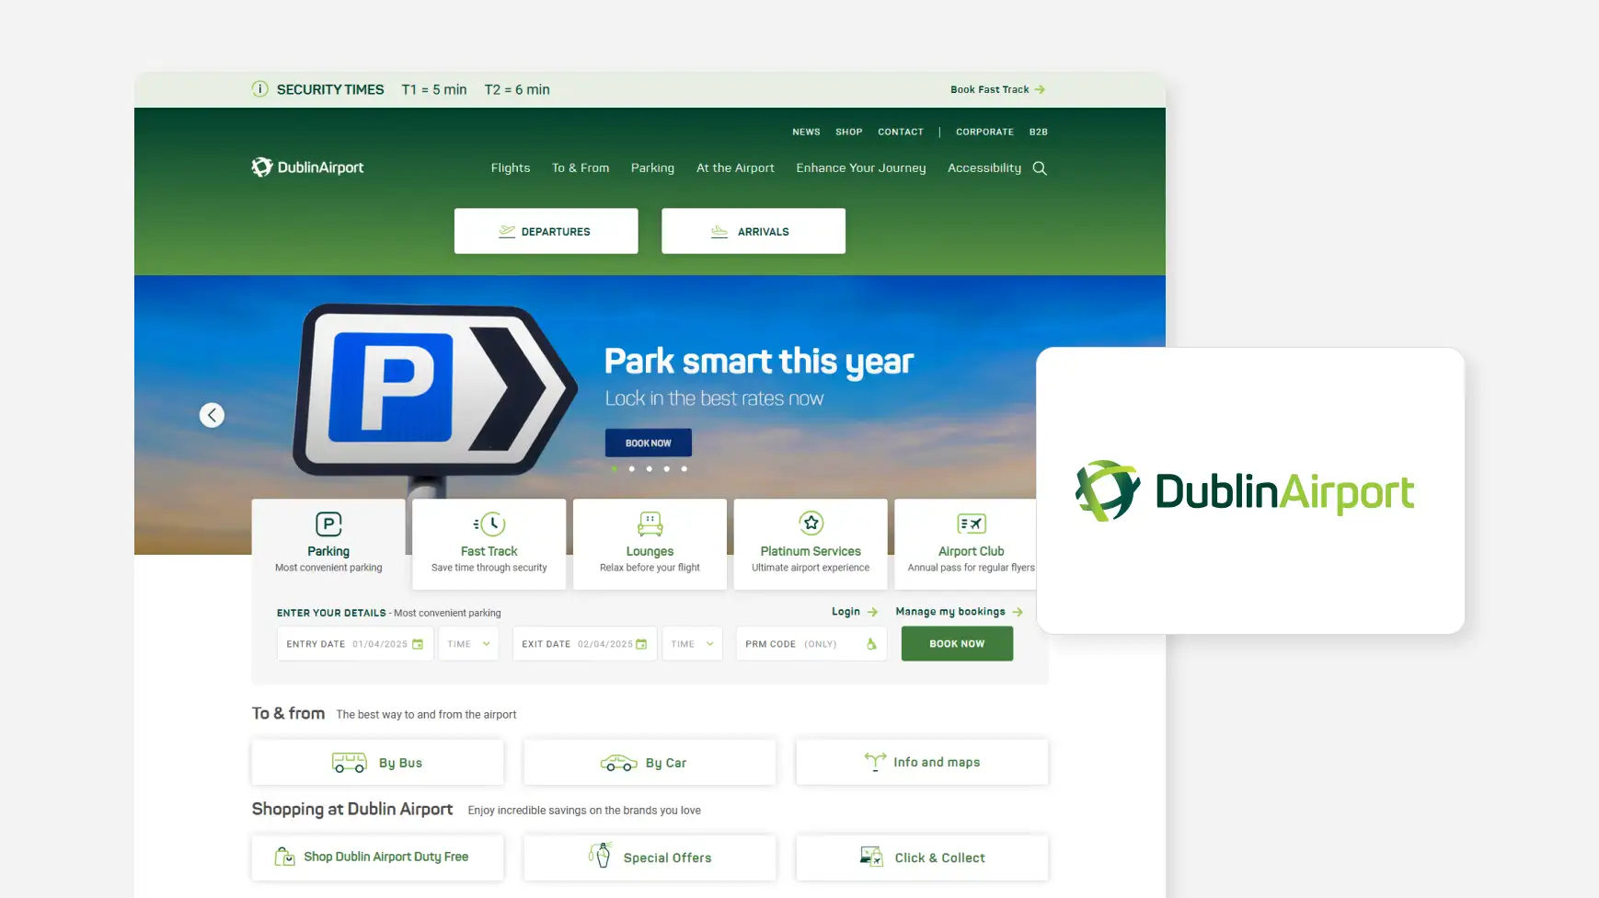Select the Parking service card

pyautogui.click(x=328, y=545)
